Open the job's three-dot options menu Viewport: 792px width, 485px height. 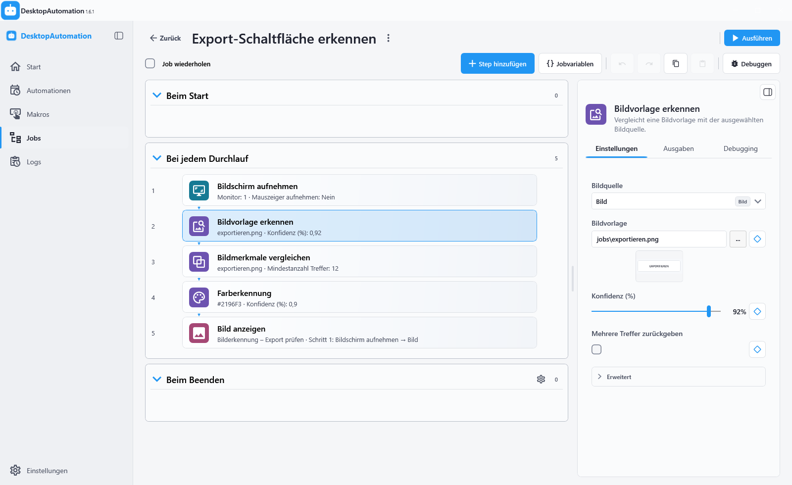point(389,38)
